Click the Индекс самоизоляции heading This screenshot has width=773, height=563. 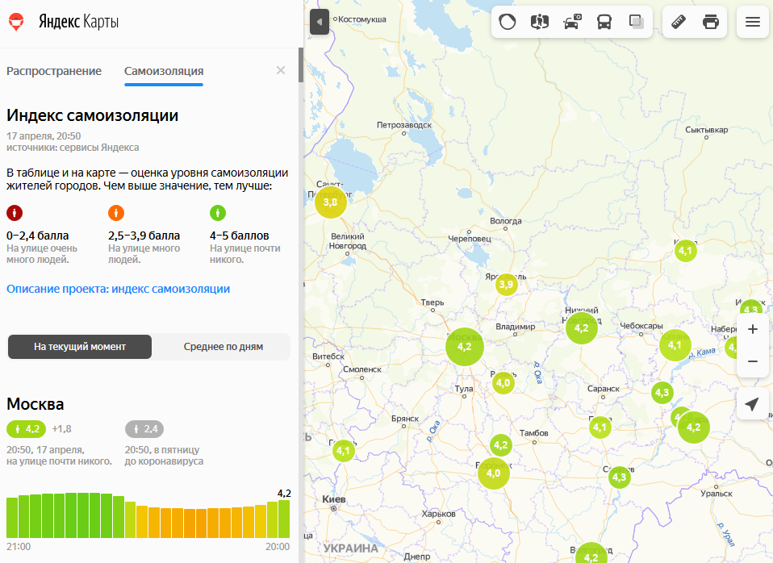92,115
